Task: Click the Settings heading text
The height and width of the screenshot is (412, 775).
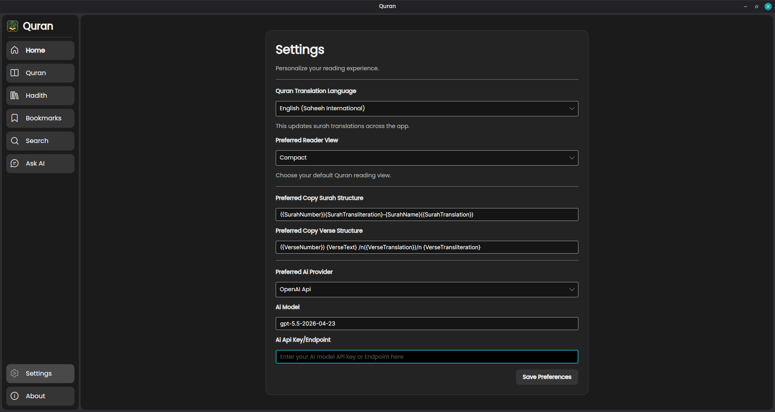Action: click(300, 50)
